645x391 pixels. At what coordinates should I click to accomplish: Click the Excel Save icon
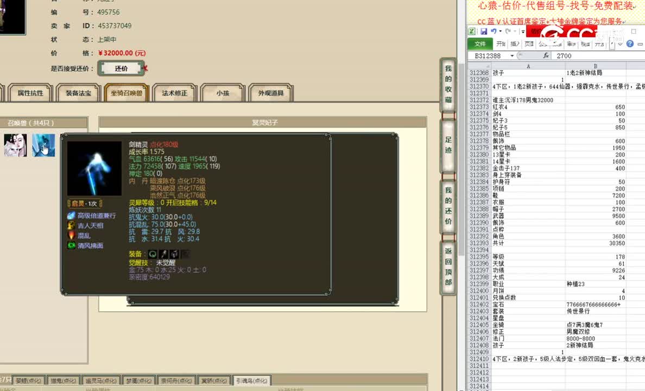click(484, 31)
